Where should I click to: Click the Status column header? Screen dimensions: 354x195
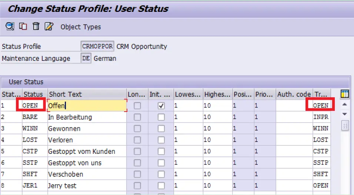pos(35,94)
